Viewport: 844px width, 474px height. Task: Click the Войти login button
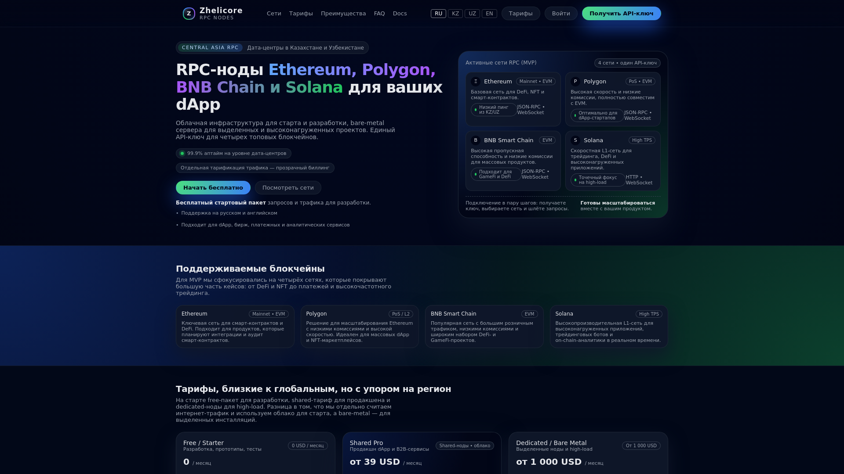tap(561, 14)
